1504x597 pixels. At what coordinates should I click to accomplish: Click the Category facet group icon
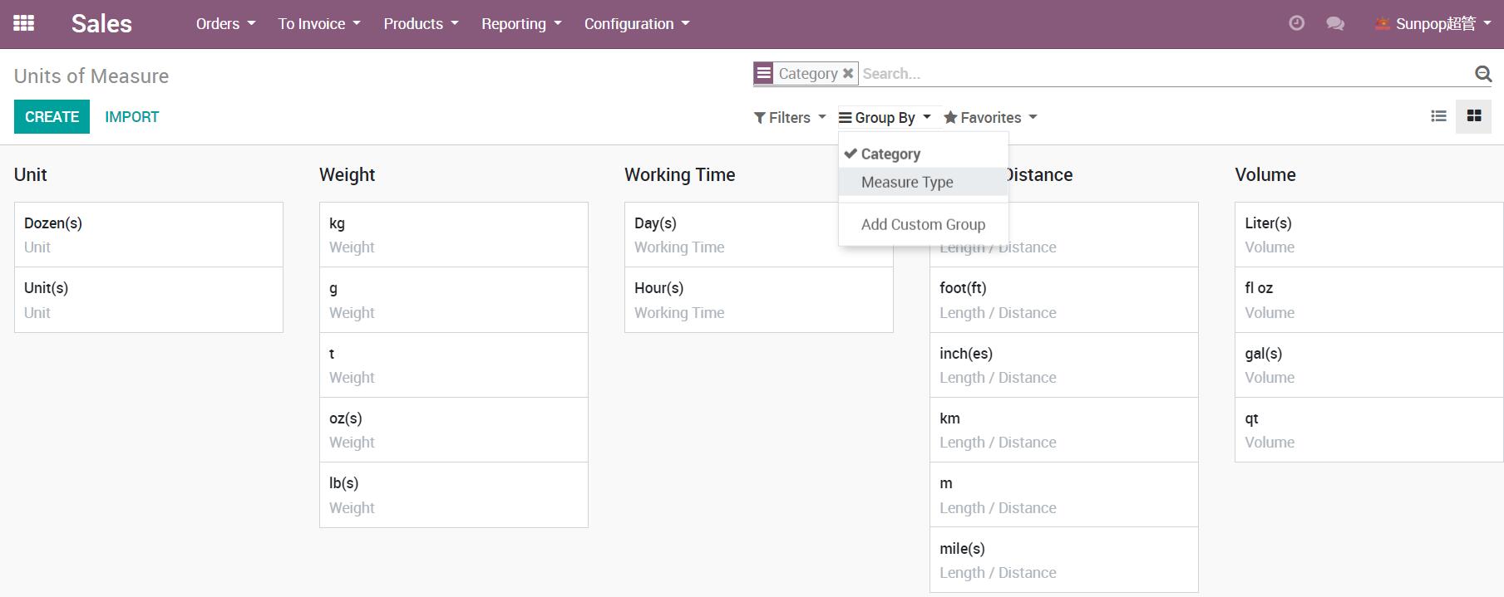click(x=763, y=73)
